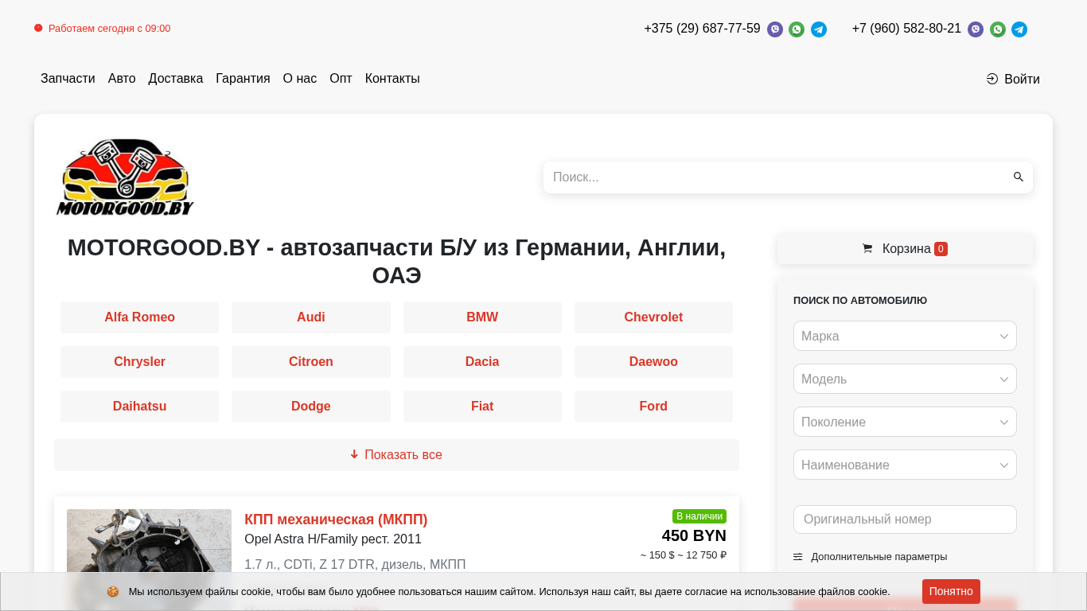
Task: Open the Опт menu item
Action: 341,79
